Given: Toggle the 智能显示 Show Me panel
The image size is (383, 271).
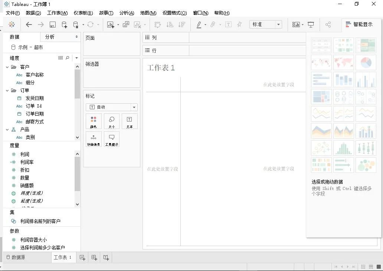Looking at the screenshot, I should pyautogui.click(x=359, y=25).
